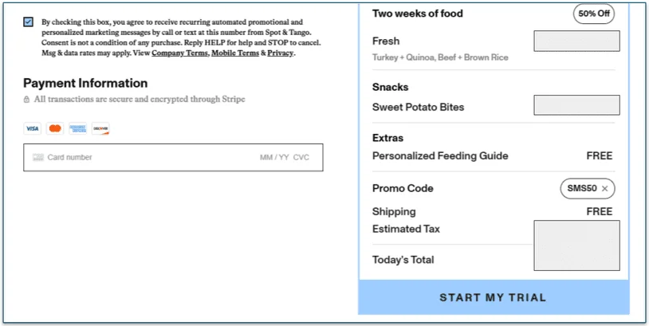
Task: Click the MM / YY expiry field
Action: (273, 158)
